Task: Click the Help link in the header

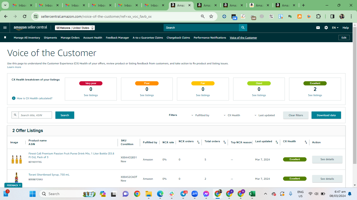Action: pyautogui.click(x=346, y=28)
